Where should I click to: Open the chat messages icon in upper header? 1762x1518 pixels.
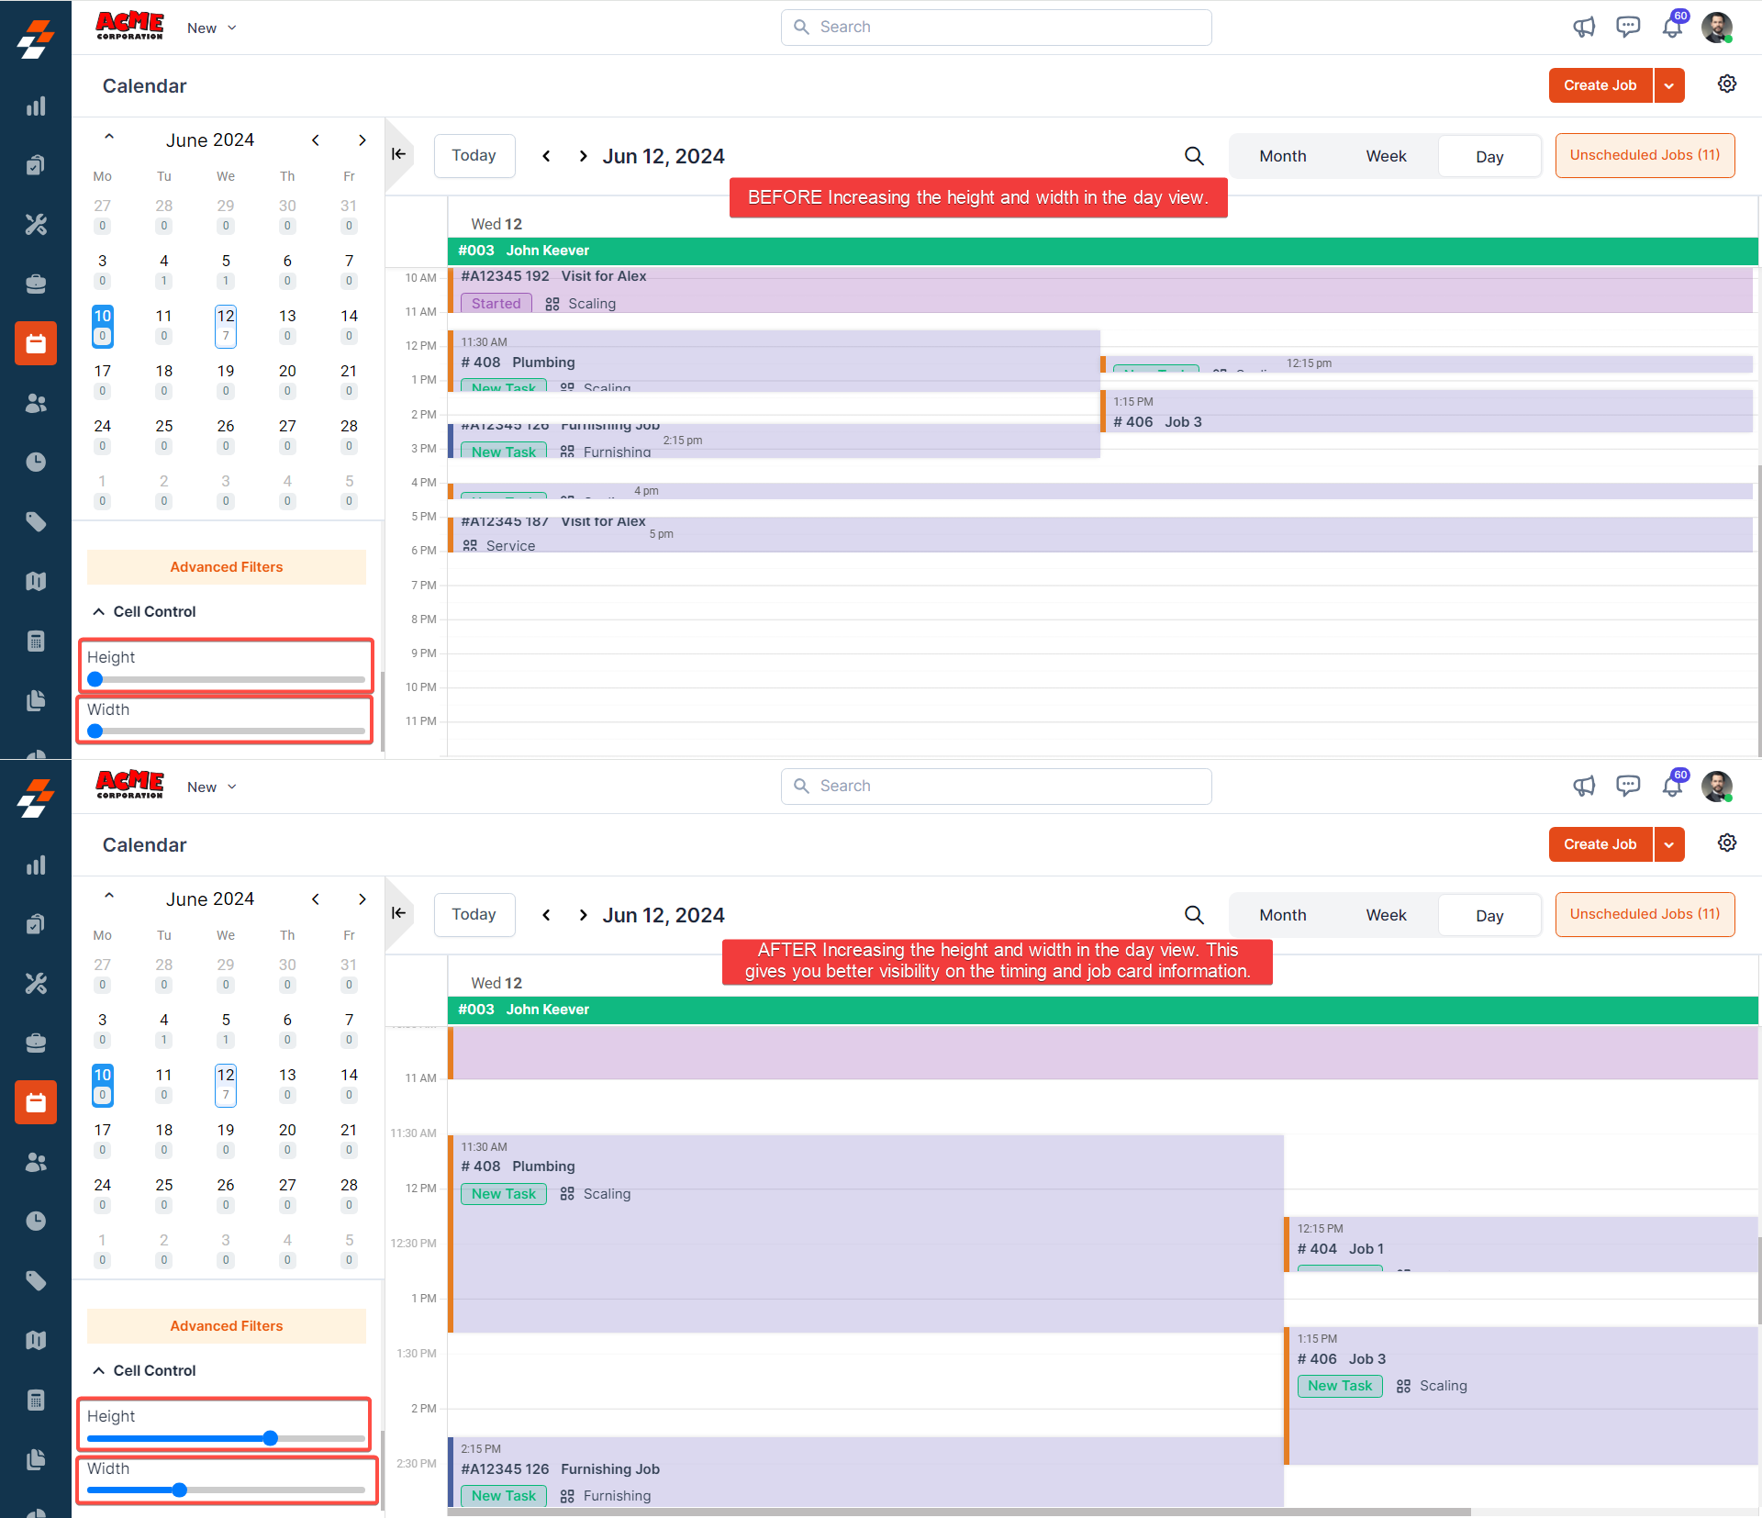pyautogui.click(x=1628, y=28)
